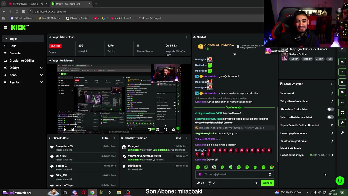Open Kanal Eylemleri three-dot menu
The height and width of the screenshot is (196, 348).
[331, 84]
